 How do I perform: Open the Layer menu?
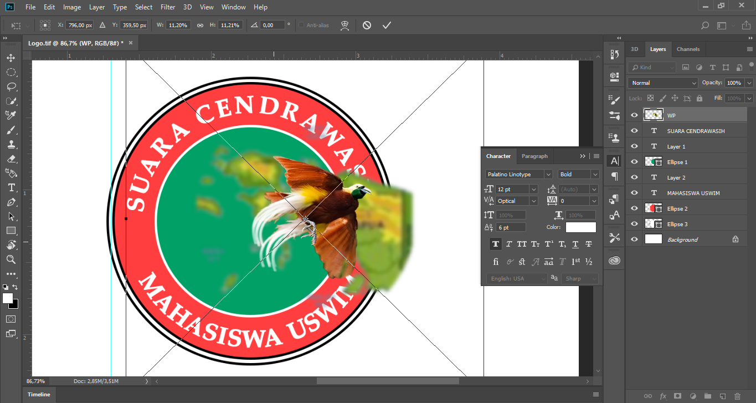pos(97,7)
